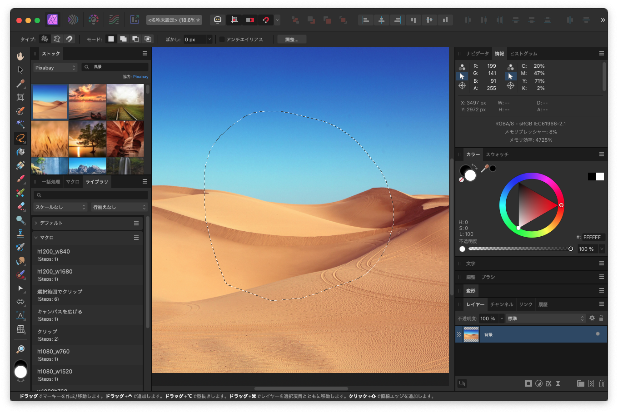This screenshot has height=413, width=618.
Task: Expand the デフォルト macro category
Action: (x=36, y=223)
